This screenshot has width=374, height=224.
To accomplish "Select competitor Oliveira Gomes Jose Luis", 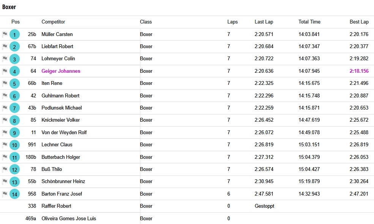I will (69, 218).
